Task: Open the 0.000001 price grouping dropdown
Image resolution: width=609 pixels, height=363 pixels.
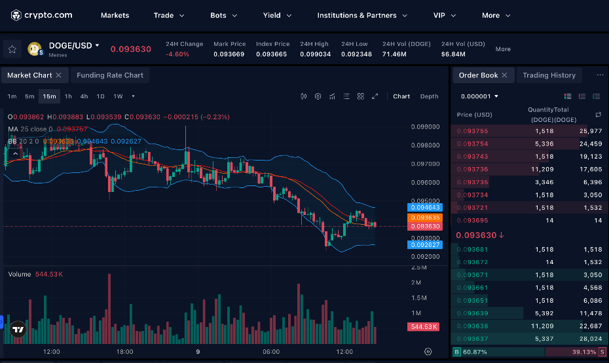Action: (x=479, y=96)
